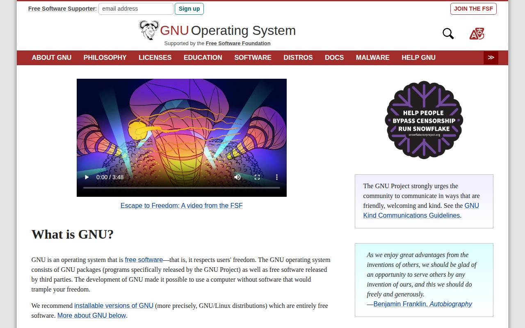
Task: Click the Run Snowflake badge
Action: click(424, 120)
